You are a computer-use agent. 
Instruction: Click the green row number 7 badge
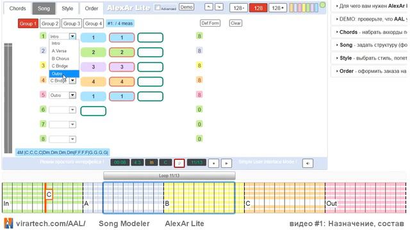(43, 124)
